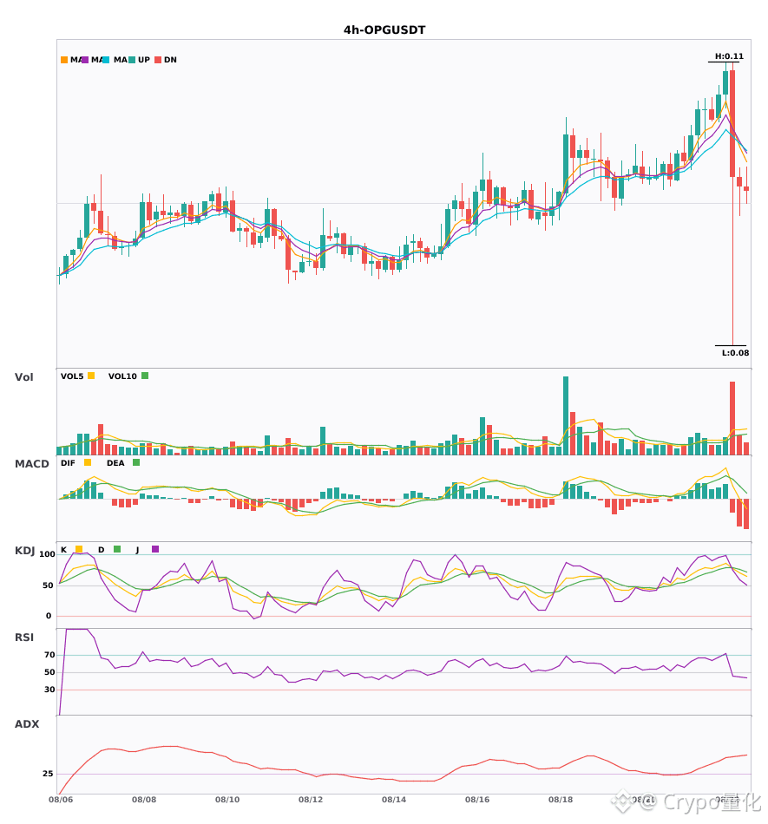Click the tallest green volume bar
The image size is (768, 824).
pyautogui.click(x=566, y=415)
